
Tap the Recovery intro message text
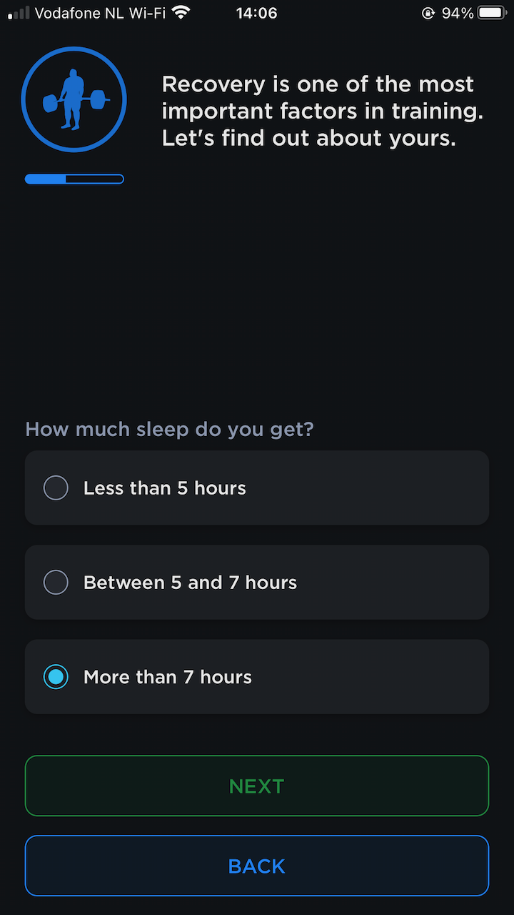323,111
